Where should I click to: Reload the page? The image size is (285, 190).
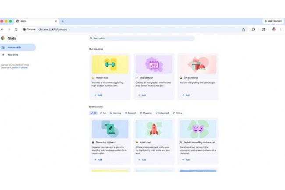click(16, 29)
